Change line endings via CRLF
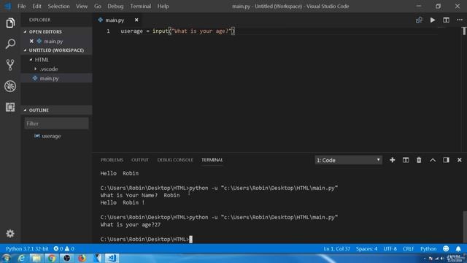This screenshot has width=467, height=263. tap(408, 248)
